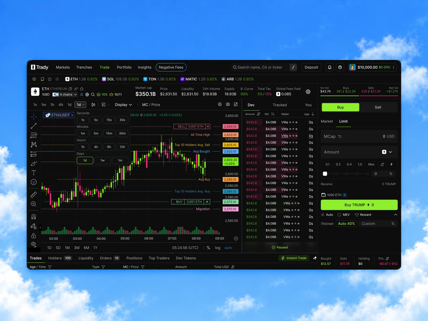The width and height of the screenshot is (428, 321).
Task: Toggle the Auto option below Buy button
Action: click(x=327, y=215)
